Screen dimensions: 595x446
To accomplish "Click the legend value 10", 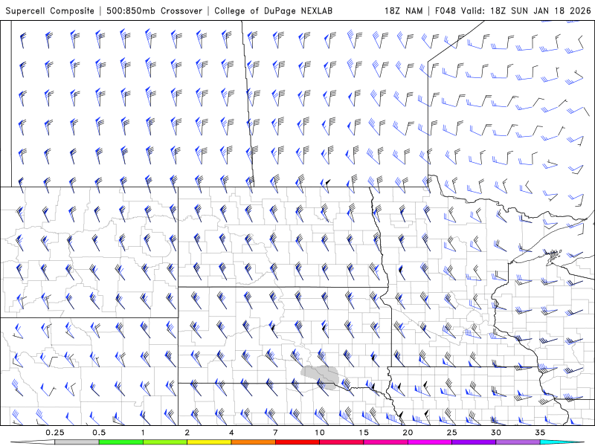I will (320, 433).
